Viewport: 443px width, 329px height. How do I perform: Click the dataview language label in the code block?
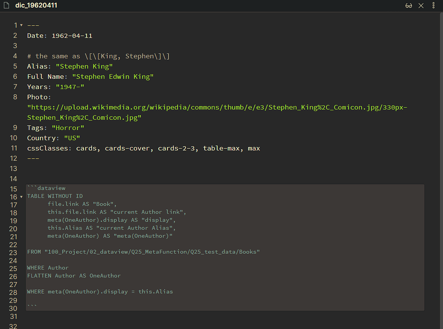(51, 188)
